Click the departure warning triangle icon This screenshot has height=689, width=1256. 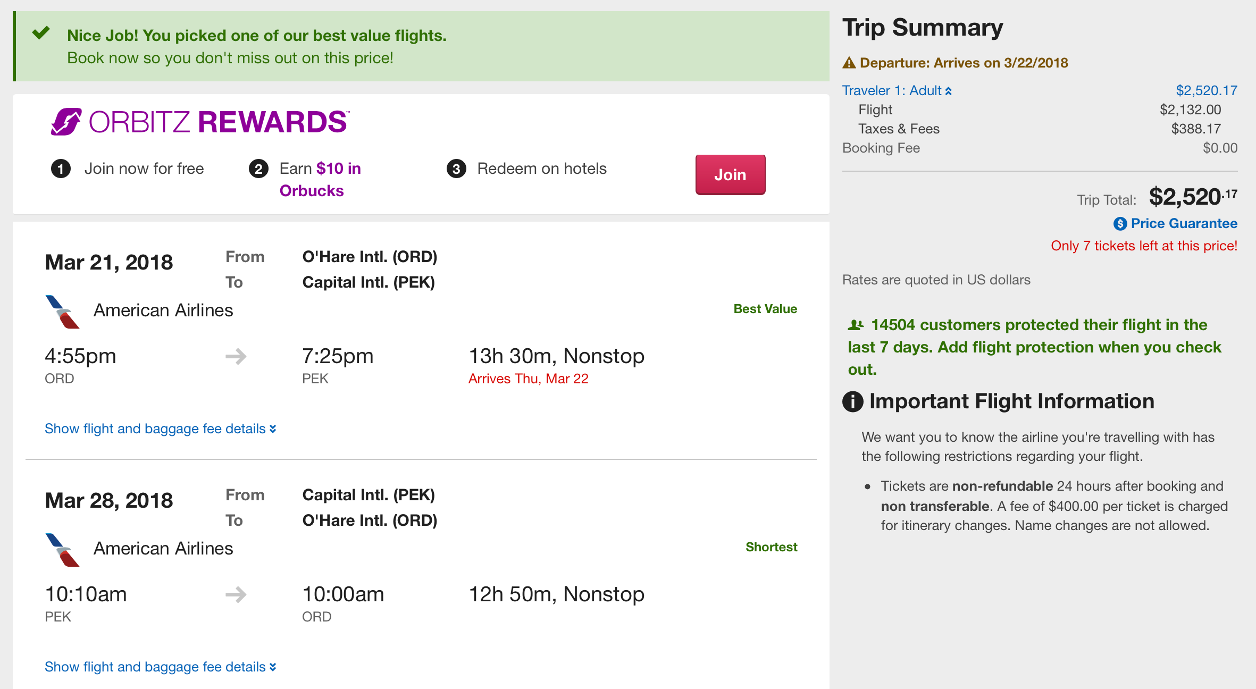tap(849, 63)
